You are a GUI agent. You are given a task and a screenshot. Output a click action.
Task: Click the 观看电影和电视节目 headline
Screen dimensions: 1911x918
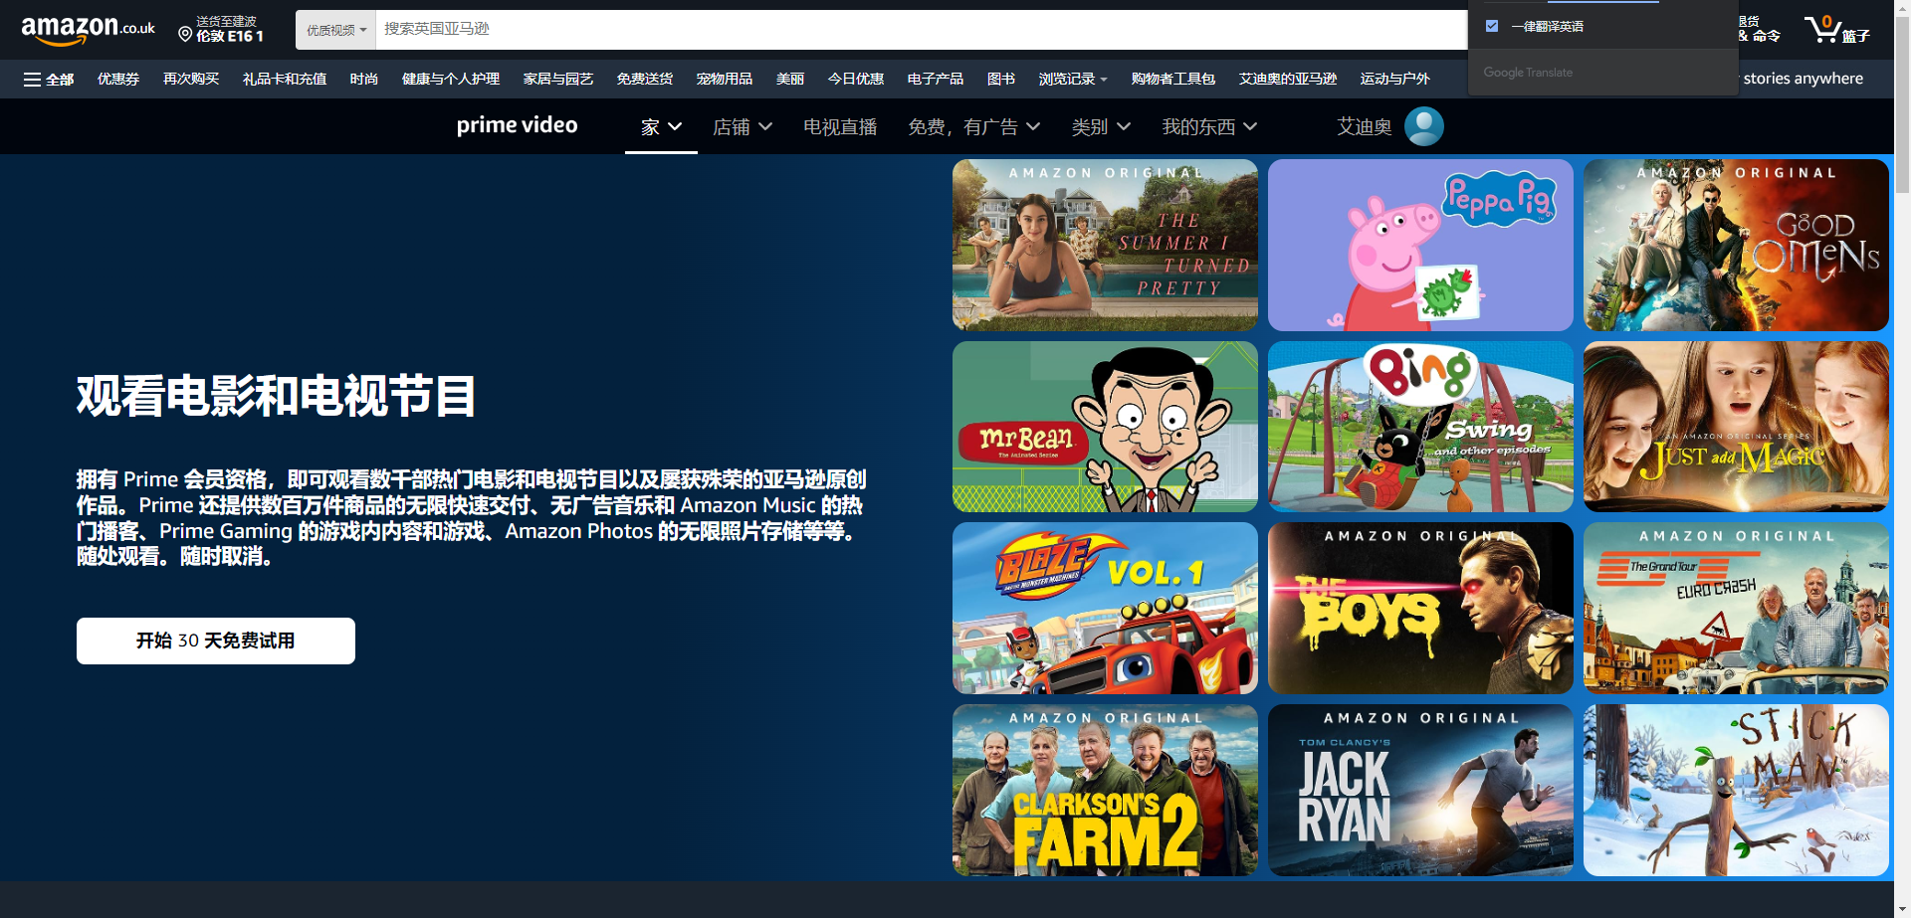(x=276, y=396)
